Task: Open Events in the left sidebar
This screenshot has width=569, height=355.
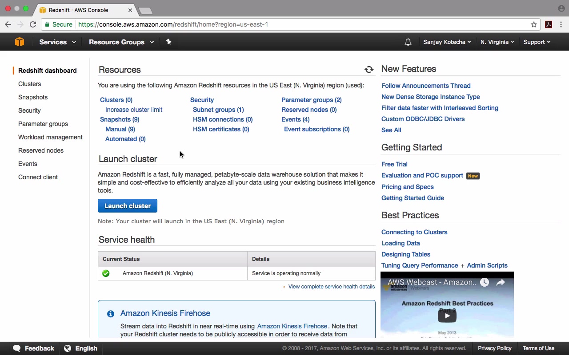Action: point(28,164)
